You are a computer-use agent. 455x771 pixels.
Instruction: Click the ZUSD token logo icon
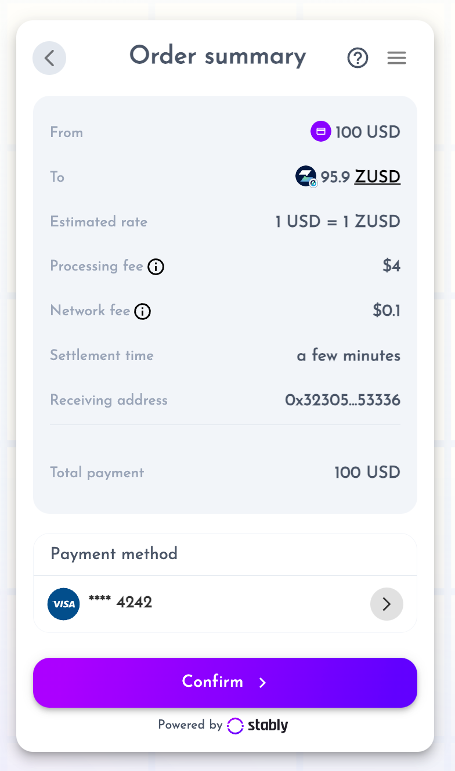coord(306,176)
